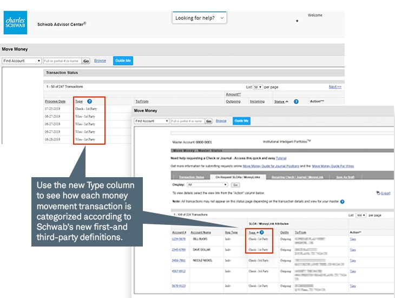
Task: Click Browse link in back window
Action: 100,61
